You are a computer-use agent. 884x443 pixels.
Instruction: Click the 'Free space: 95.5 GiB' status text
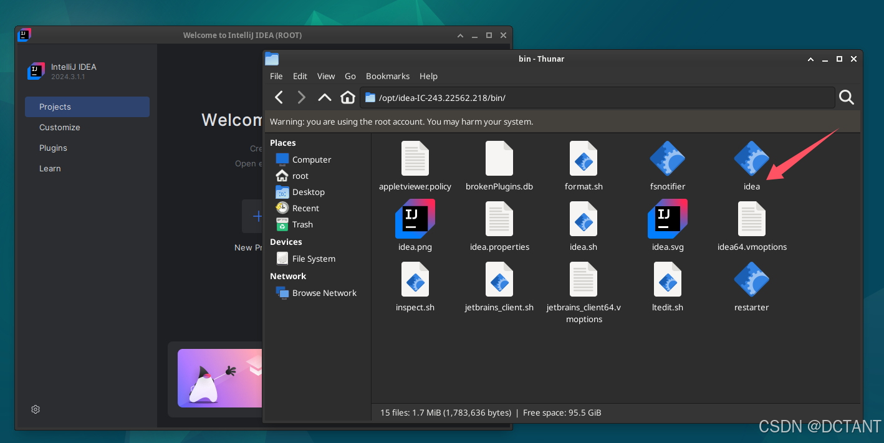click(x=562, y=412)
